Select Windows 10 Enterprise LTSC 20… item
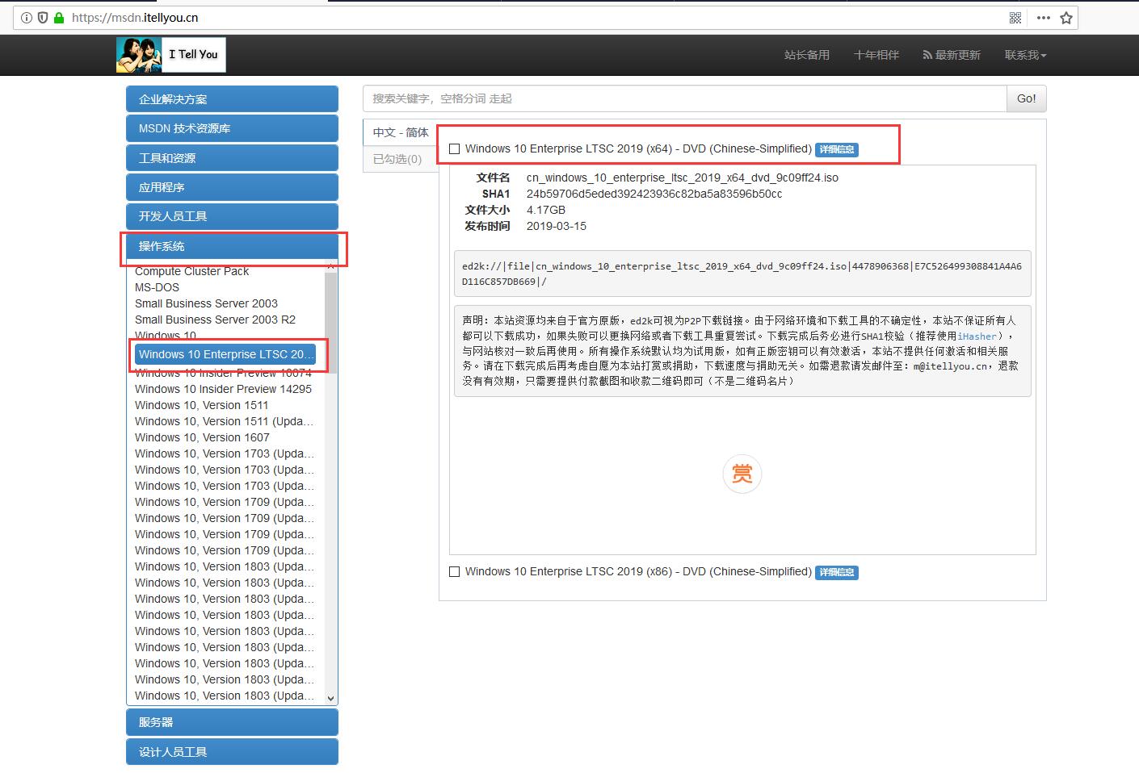Screen dimensions: 1139x773 (226, 354)
